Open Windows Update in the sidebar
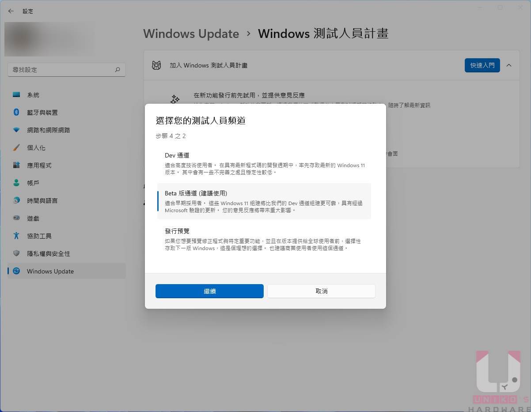 click(x=67, y=271)
